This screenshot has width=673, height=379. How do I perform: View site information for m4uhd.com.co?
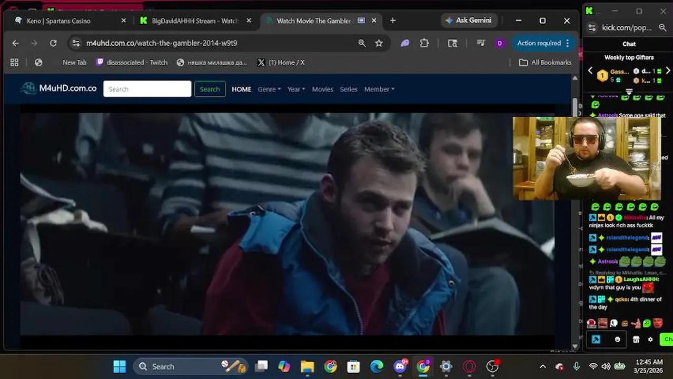(x=76, y=43)
